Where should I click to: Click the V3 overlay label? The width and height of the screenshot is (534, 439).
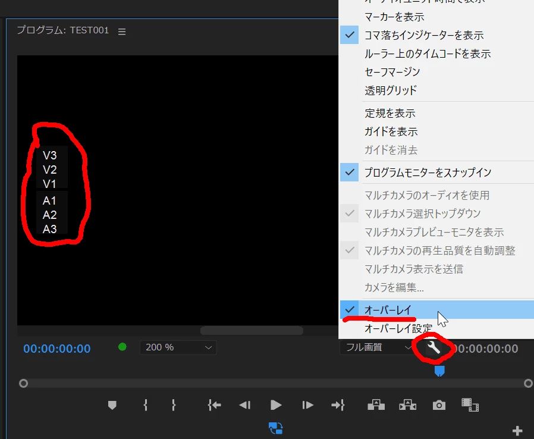click(50, 155)
